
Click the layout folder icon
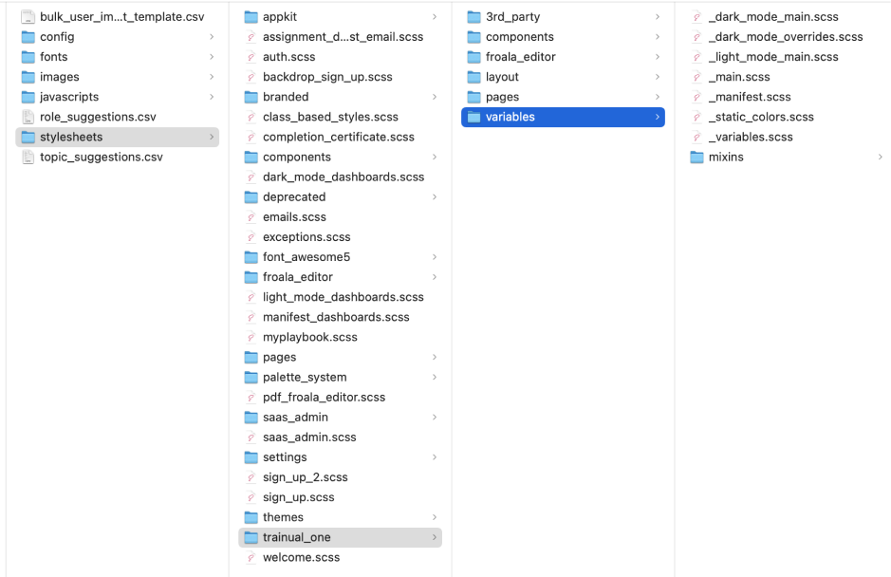pos(473,77)
